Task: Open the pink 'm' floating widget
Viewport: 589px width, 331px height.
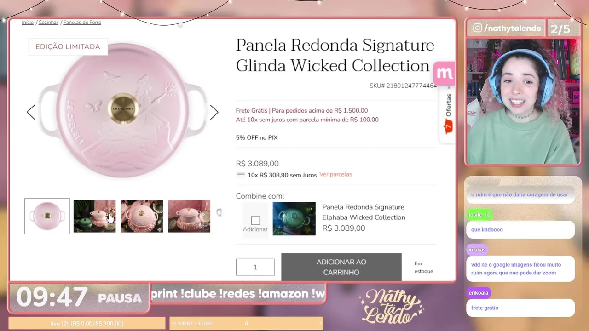Action: tap(444, 73)
